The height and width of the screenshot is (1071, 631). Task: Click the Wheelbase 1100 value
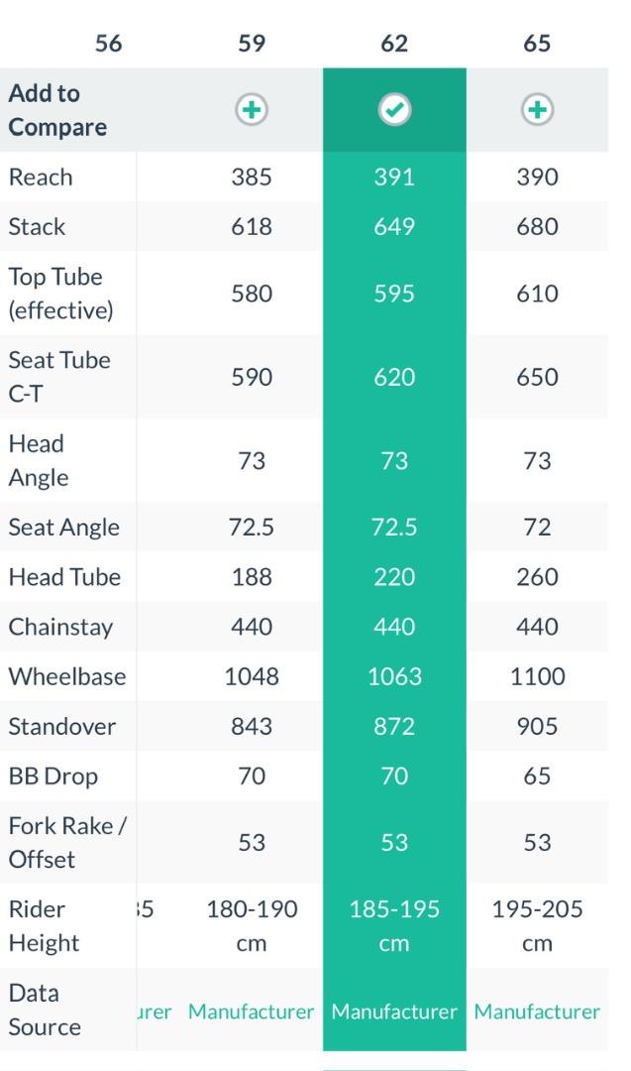(x=538, y=677)
